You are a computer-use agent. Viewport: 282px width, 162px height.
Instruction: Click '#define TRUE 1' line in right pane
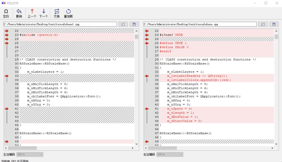173,43
